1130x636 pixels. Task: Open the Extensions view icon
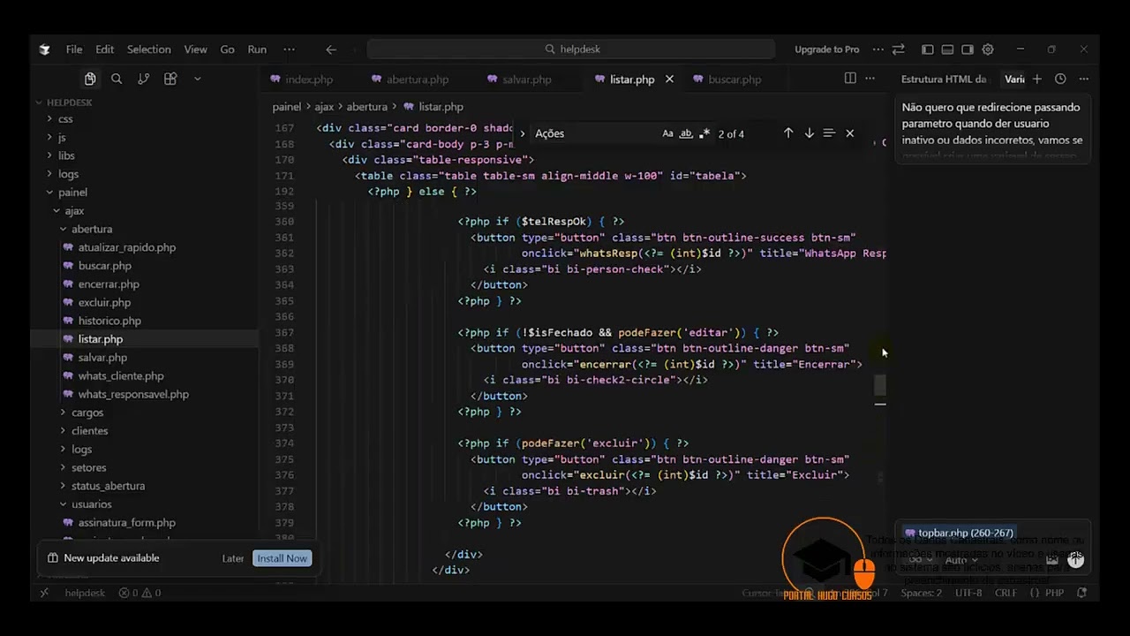[170, 79]
